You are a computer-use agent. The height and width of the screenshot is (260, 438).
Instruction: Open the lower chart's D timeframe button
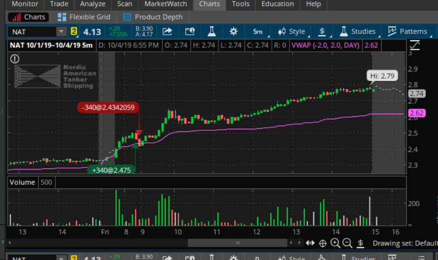257,258
